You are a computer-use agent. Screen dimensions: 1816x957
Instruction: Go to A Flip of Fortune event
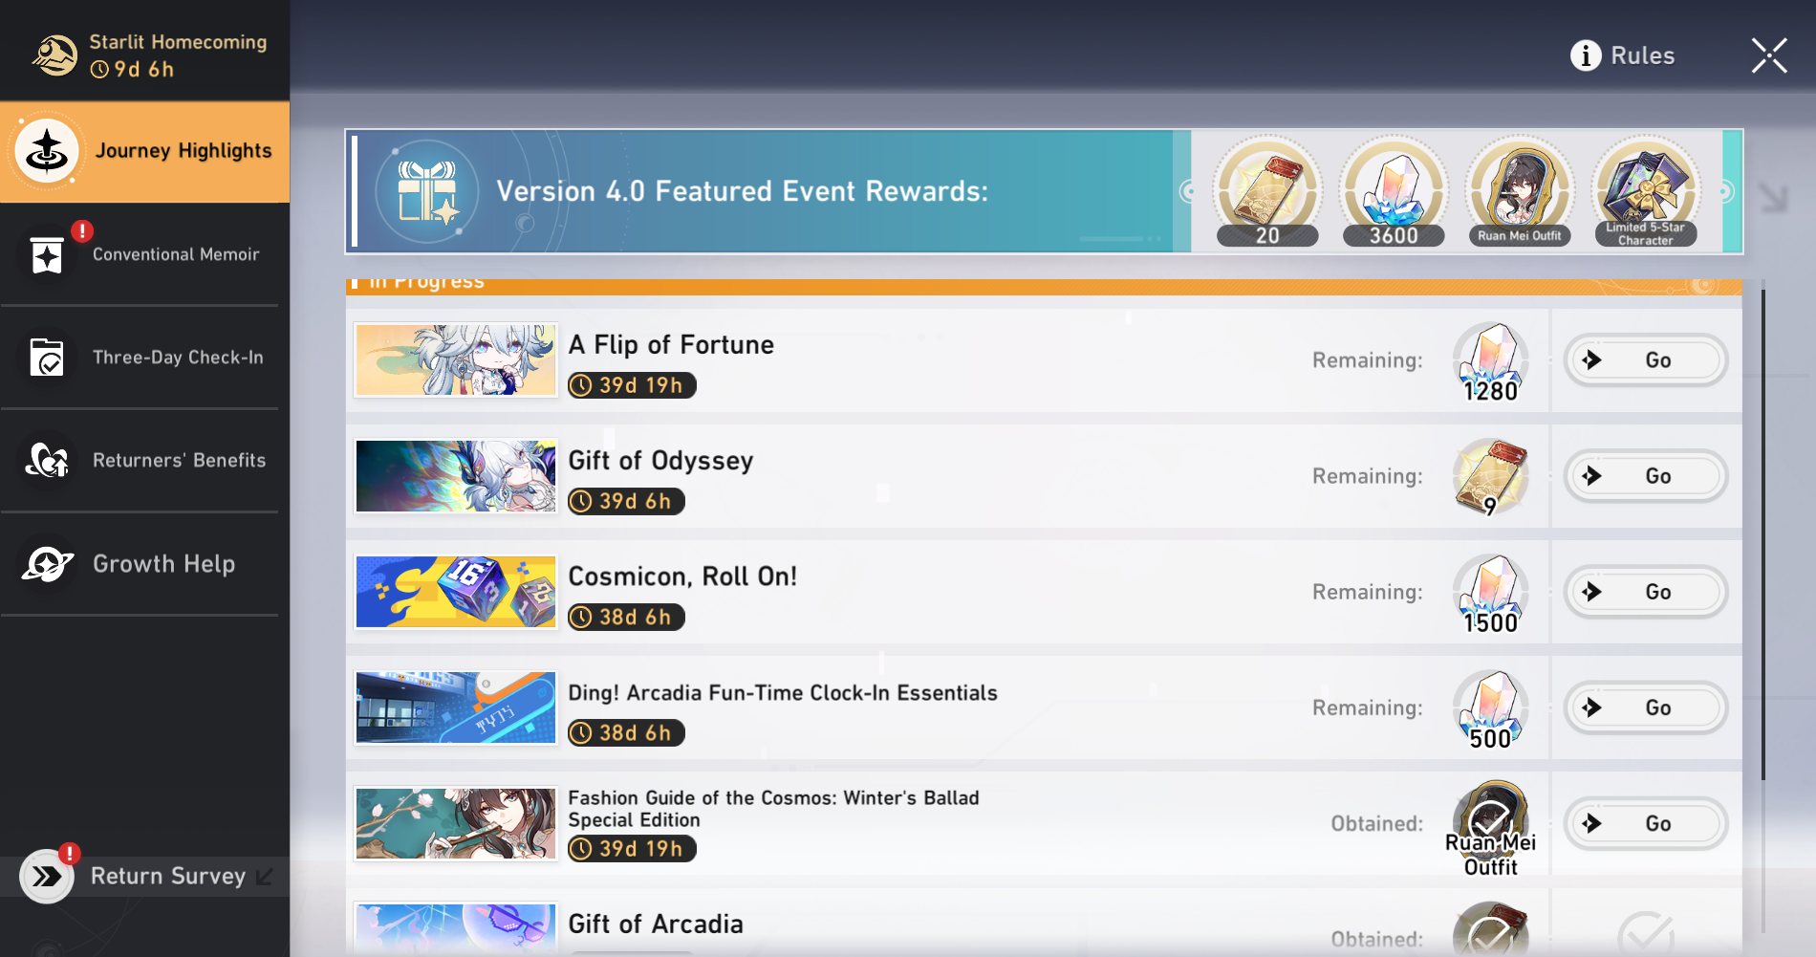(1646, 360)
